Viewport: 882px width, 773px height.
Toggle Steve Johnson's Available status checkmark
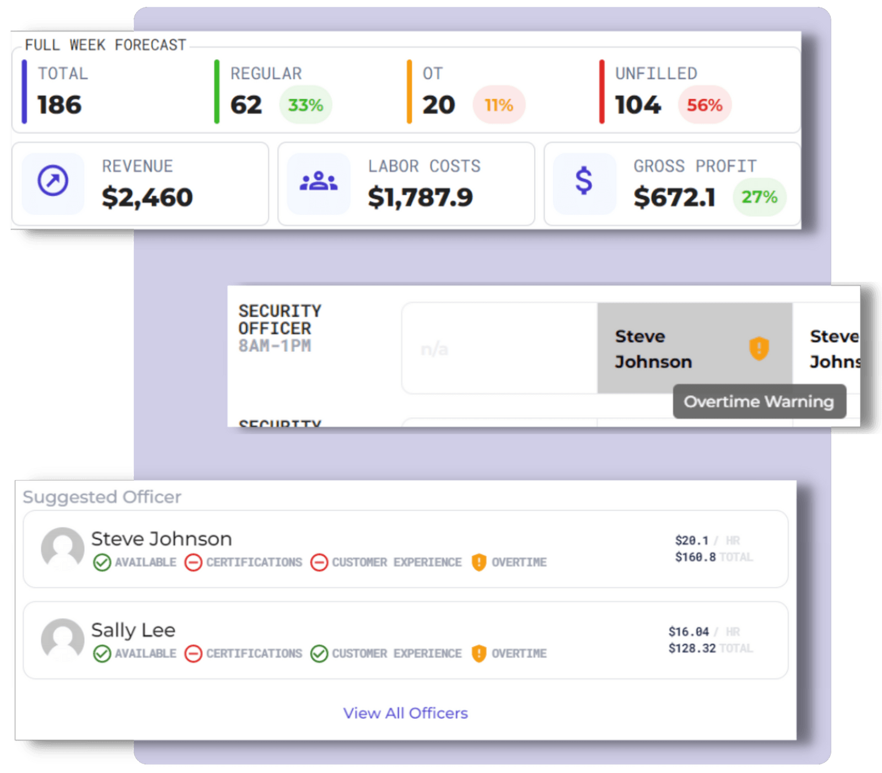101,562
